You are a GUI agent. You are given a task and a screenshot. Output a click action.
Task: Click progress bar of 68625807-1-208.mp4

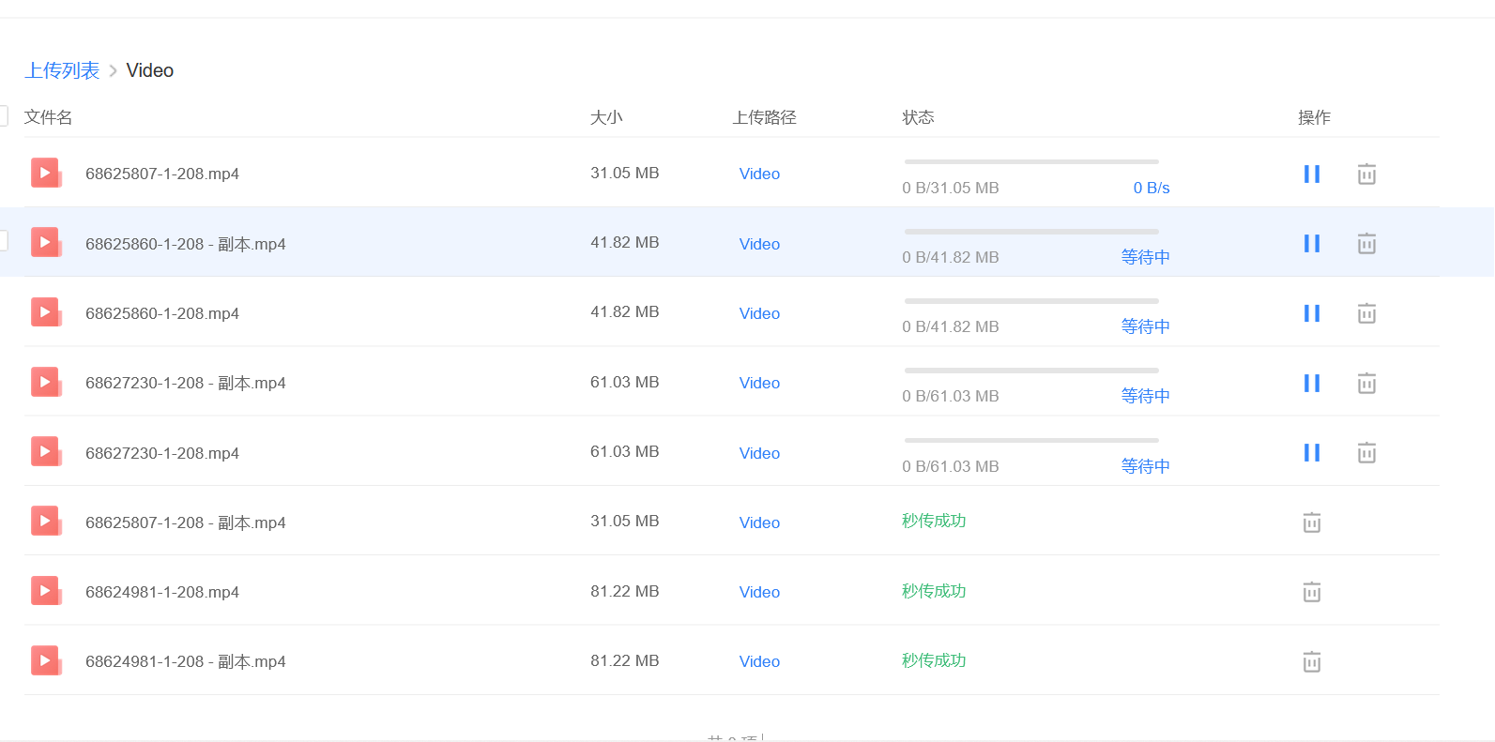1031,161
